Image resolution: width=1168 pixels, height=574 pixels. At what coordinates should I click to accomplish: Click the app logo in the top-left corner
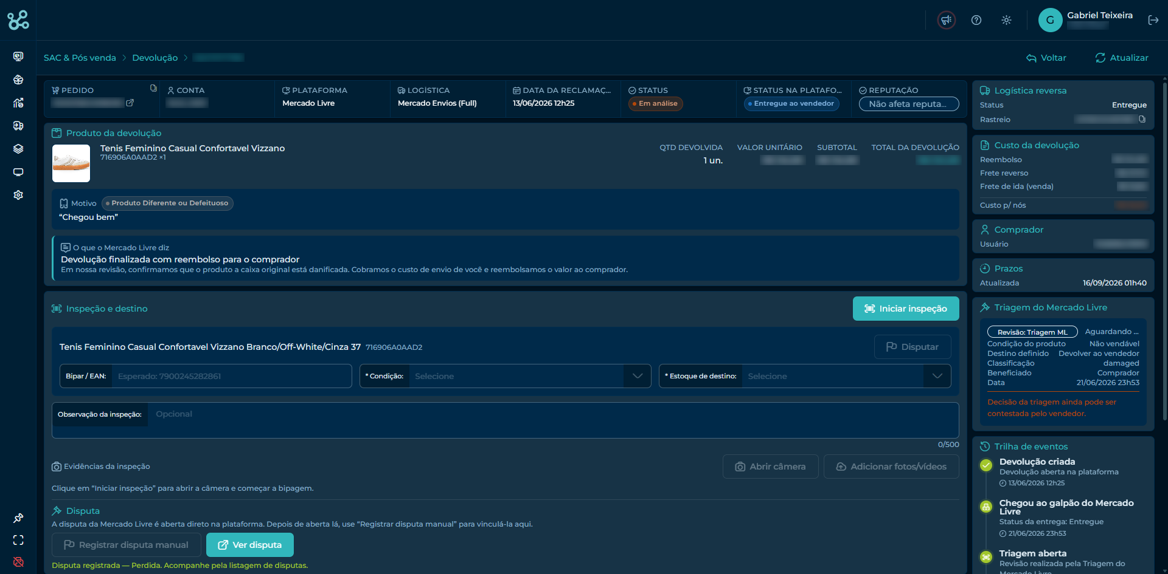coord(18,20)
